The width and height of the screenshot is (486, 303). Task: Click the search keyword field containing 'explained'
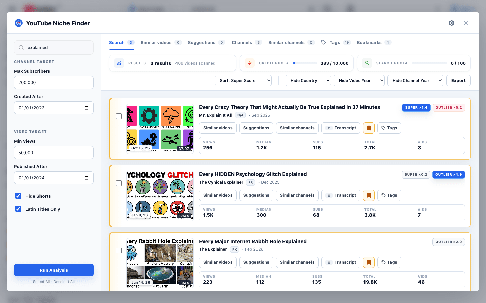pos(54,48)
